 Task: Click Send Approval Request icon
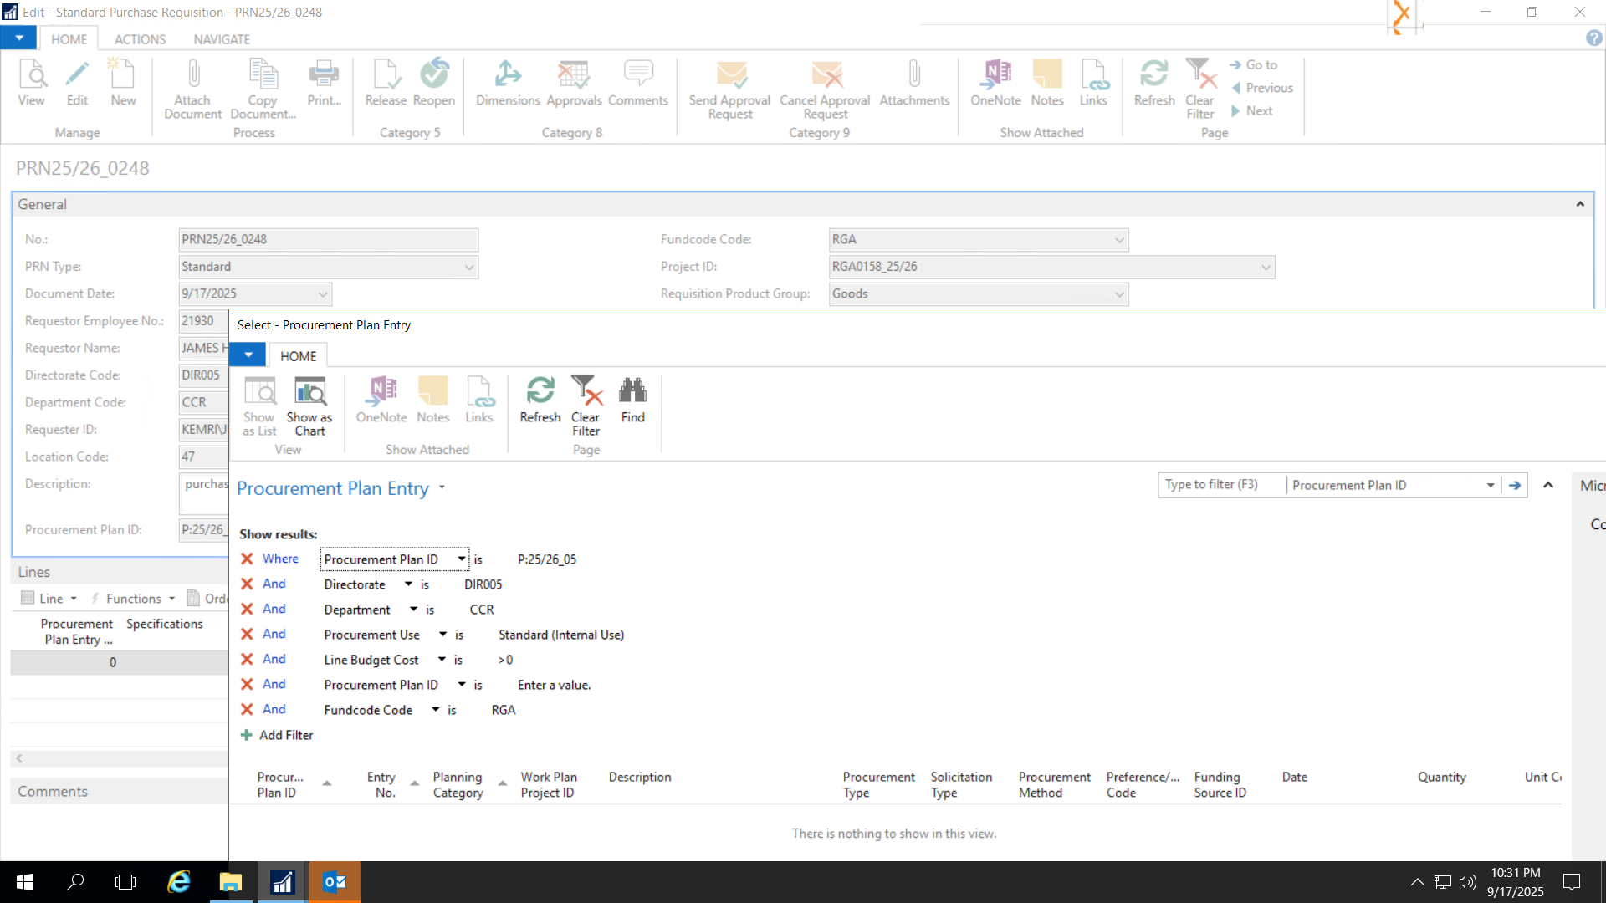729,75
